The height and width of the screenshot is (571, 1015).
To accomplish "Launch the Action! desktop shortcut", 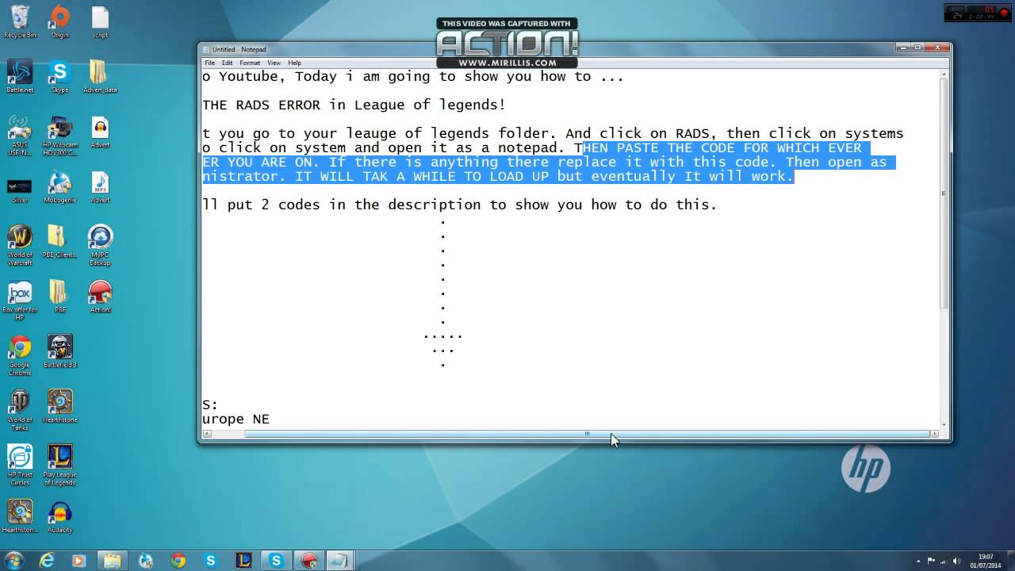I will click(100, 296).
